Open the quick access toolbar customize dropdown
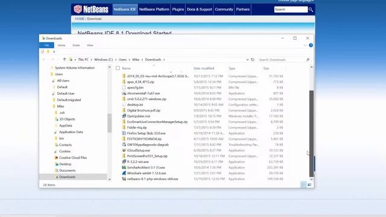This screenshot has height=217, width=386. click(54, 52)
